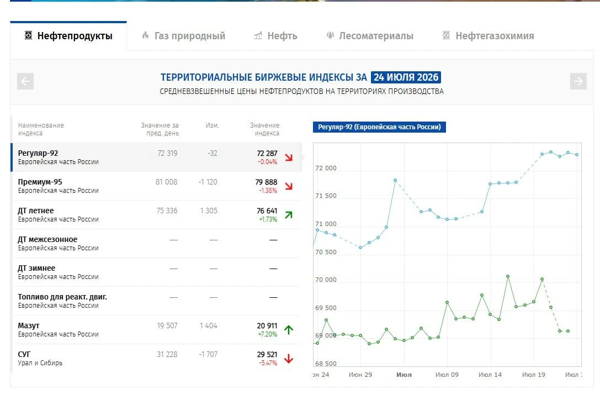Select the ДТ летнее index row

click(x=157, y=215)
